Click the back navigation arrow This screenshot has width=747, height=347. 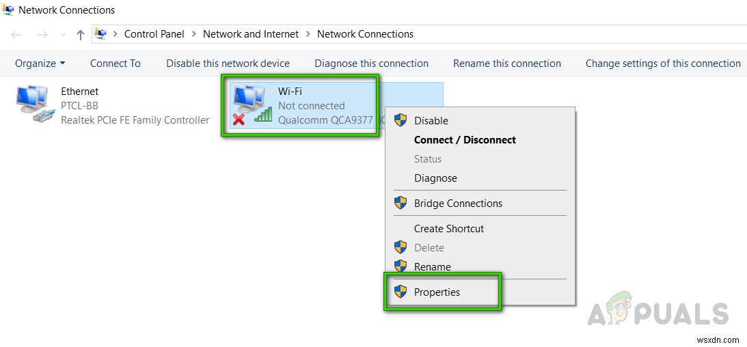click(x=16, y=35)
